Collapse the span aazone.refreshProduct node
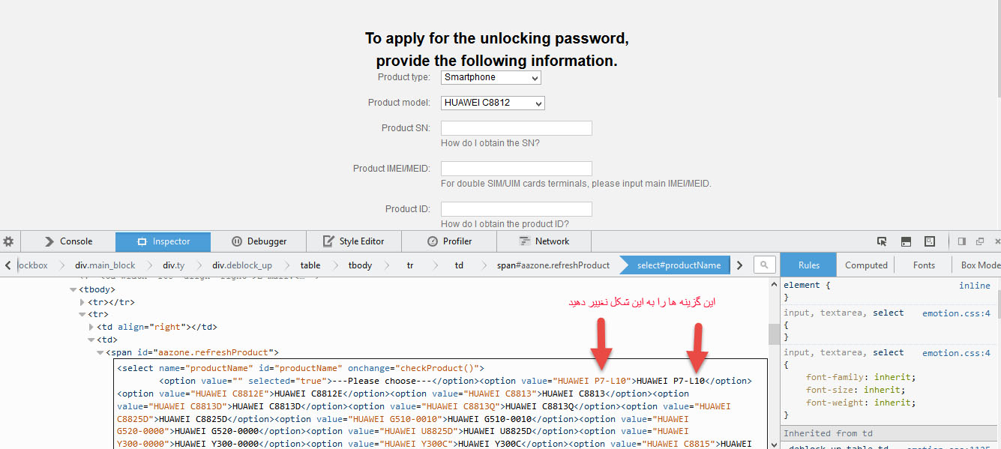The width and height of the screenshot is (1001, 449). click(x=100, y=352)
